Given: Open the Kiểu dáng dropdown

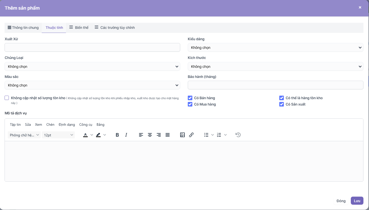Looking at the screenshot, I should (275, 48).
